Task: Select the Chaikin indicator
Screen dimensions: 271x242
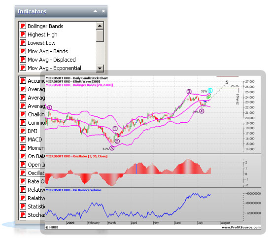Action: [36, 114]
